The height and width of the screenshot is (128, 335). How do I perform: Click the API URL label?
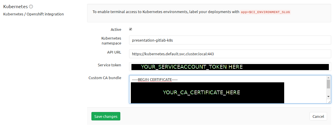(x=114, y=52)
